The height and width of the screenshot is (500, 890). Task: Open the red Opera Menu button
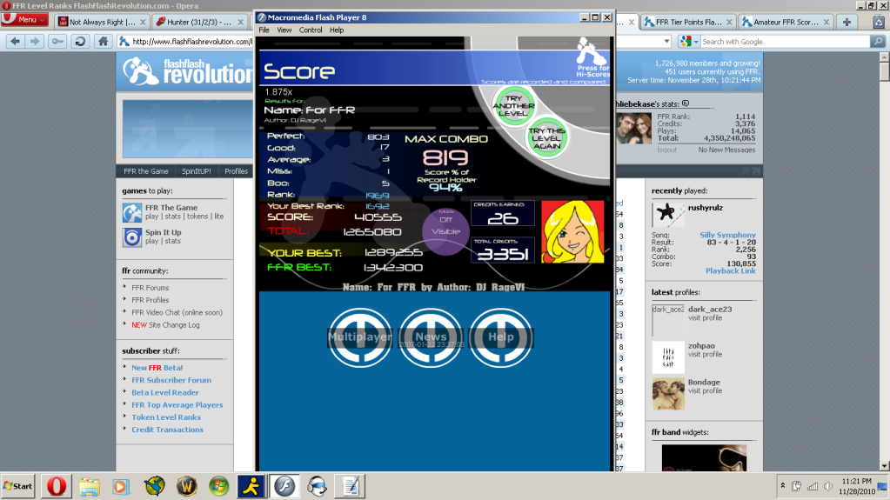pyautogui.click(x=24, y=20)
